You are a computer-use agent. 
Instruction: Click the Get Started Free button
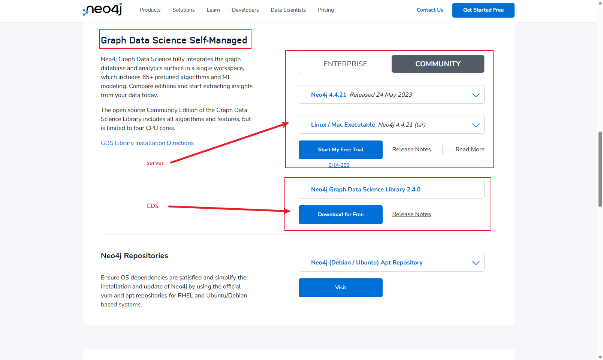[483, 10]
